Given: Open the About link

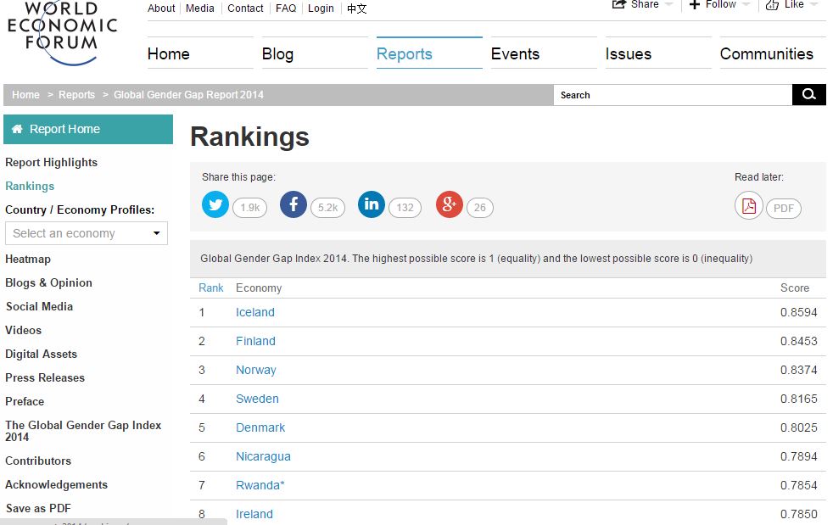Looking at the screenshot, I should click(161, 8).
